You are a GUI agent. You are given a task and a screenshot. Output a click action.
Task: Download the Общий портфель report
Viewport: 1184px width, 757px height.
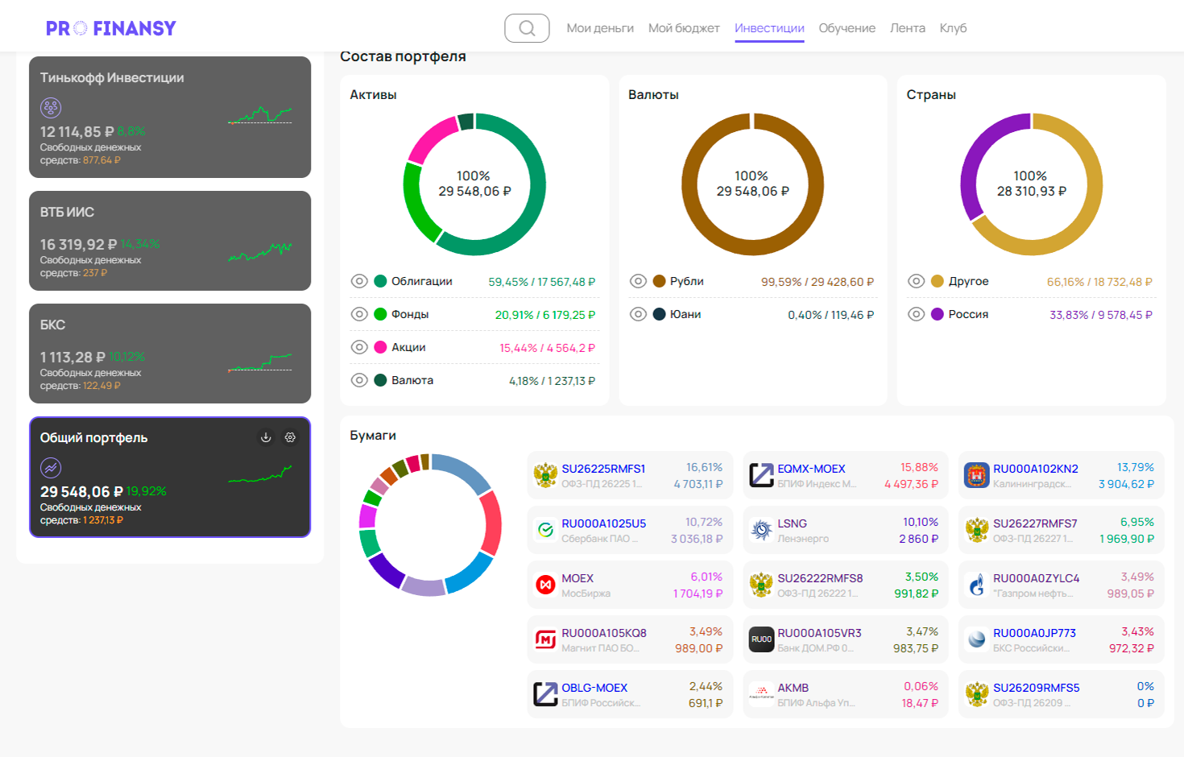266,437
